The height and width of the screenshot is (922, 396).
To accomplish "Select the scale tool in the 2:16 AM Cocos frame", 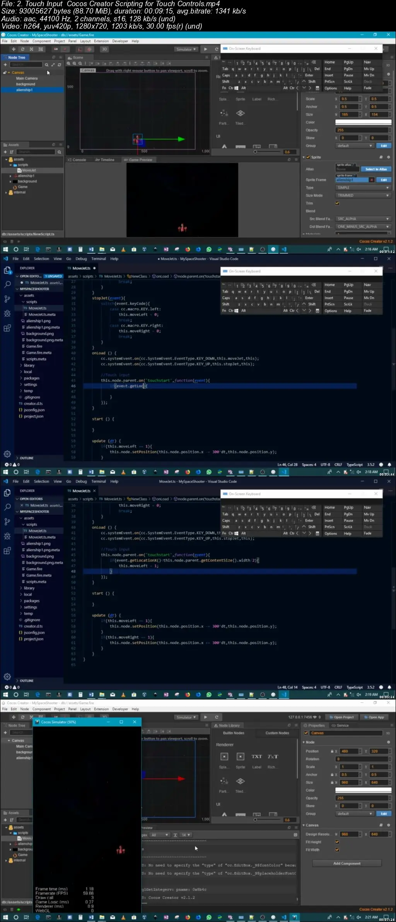I will tap(31, 49).
